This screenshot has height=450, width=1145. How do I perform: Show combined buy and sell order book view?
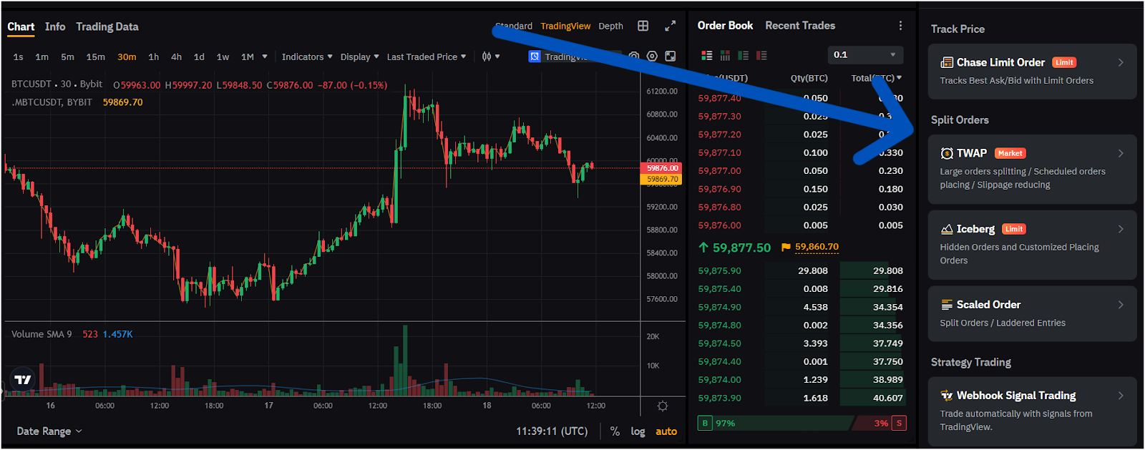tap(707, 55)
